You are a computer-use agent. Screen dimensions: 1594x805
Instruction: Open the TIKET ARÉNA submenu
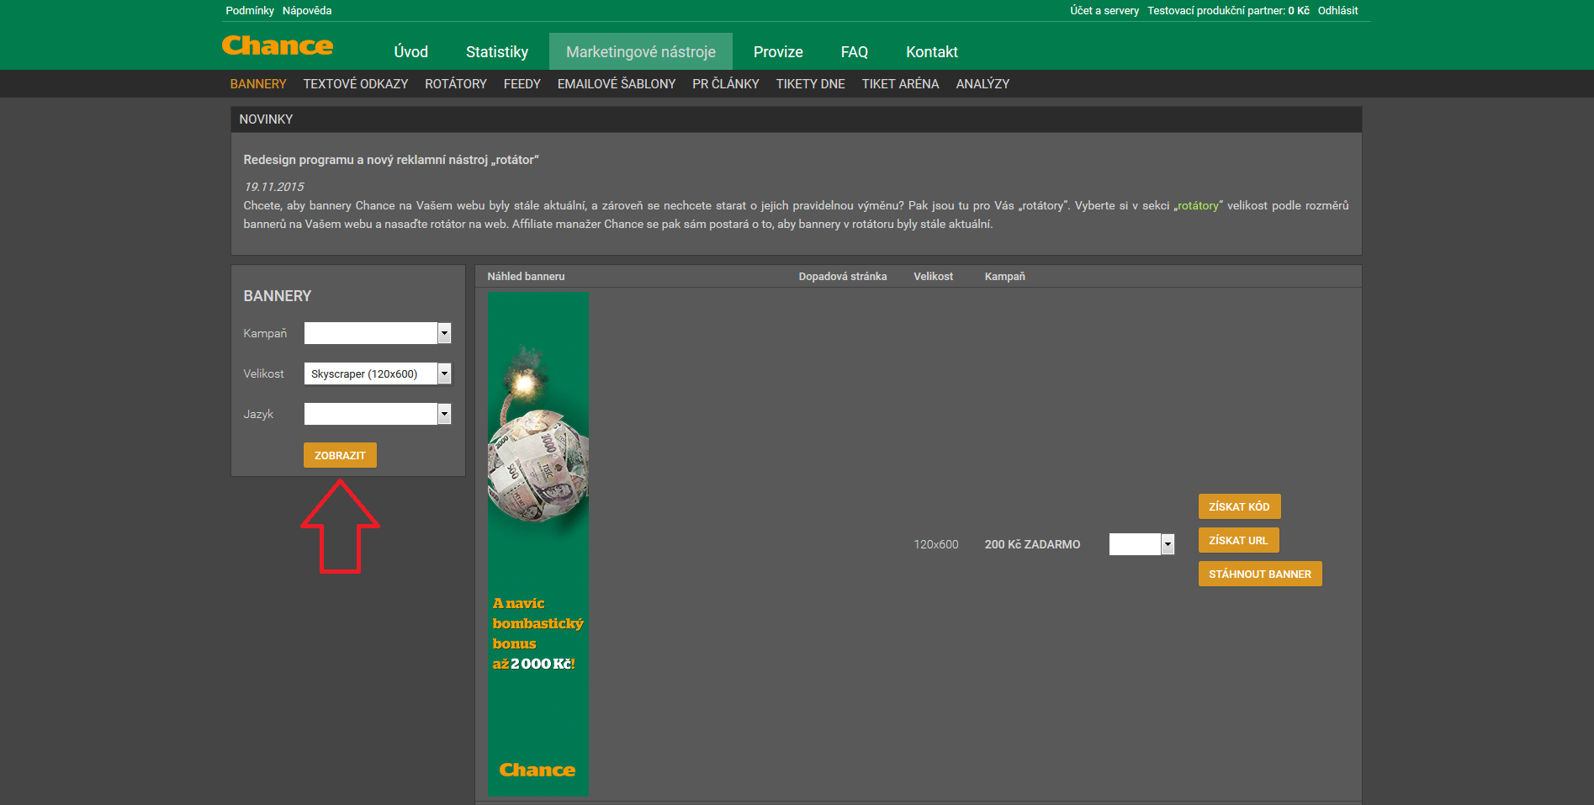pyautogui.click(x=901, y=84)
